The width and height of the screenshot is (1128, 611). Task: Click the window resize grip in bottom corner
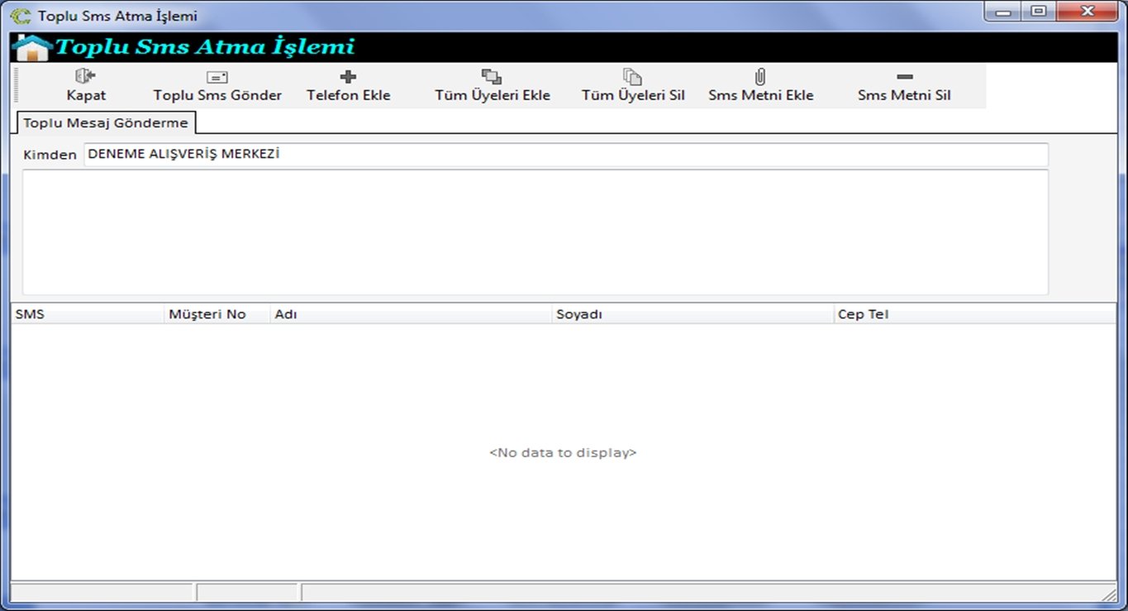pos(1109,594)
